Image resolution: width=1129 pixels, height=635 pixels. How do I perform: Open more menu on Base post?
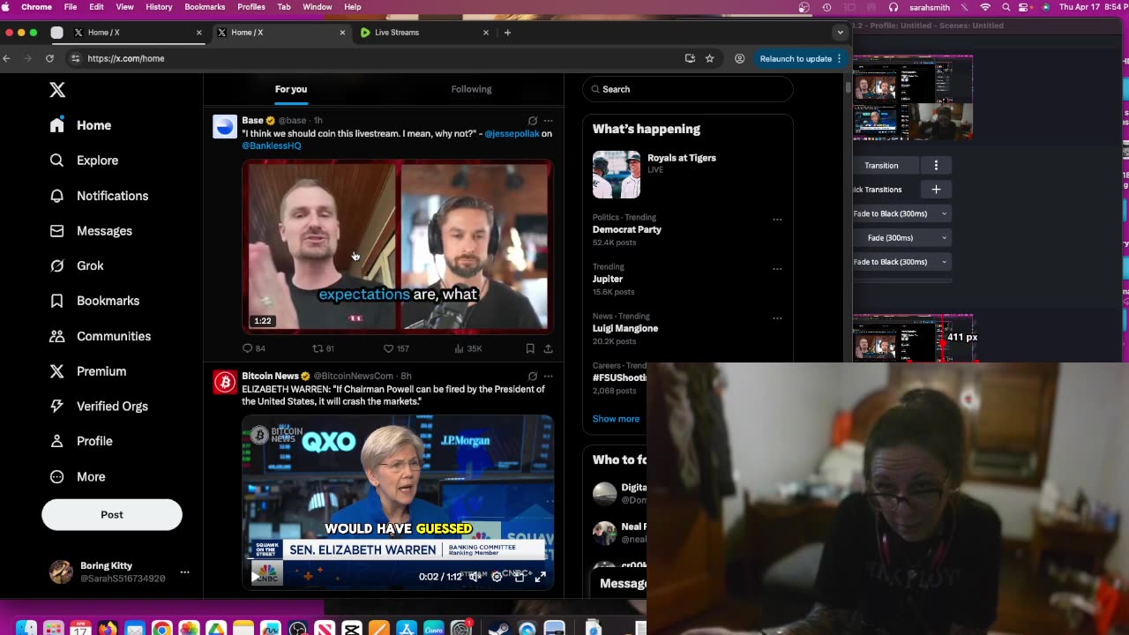(x=548, y=121)
